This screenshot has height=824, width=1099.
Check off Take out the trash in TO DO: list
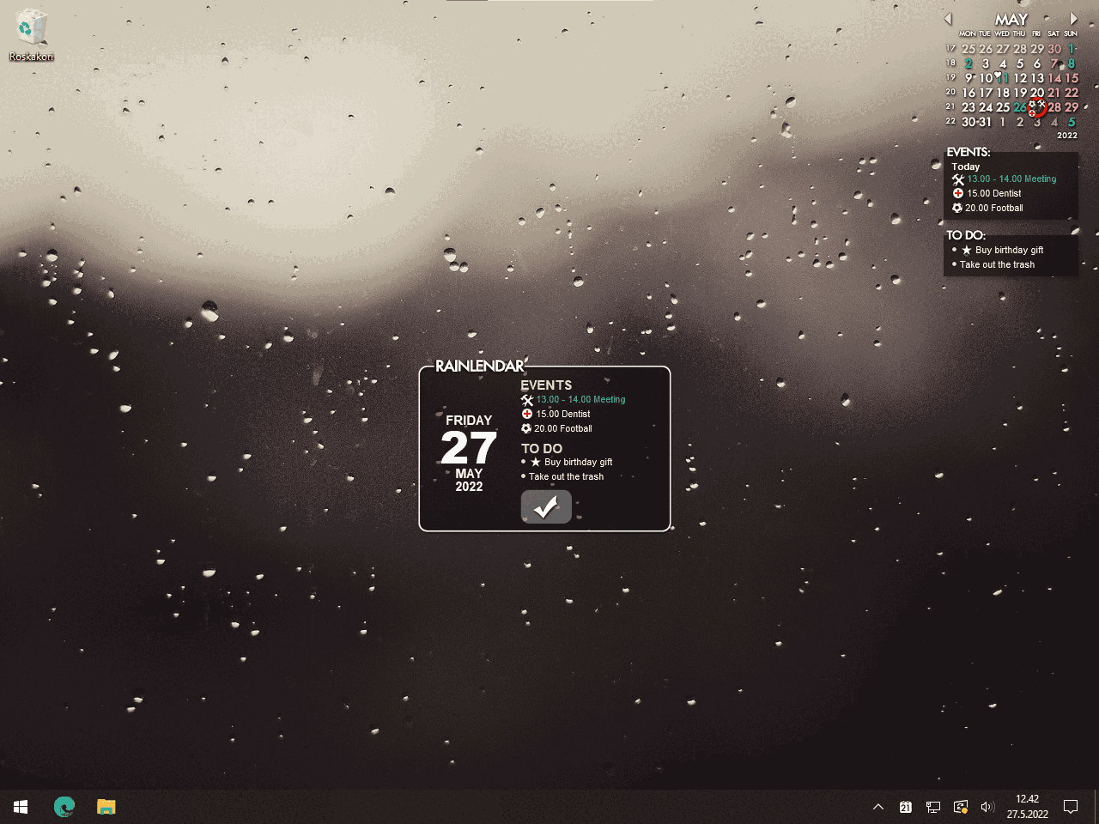(x=954, y=264)
